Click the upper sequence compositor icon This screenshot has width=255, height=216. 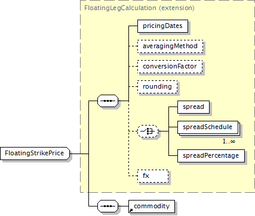pos(107,101)
